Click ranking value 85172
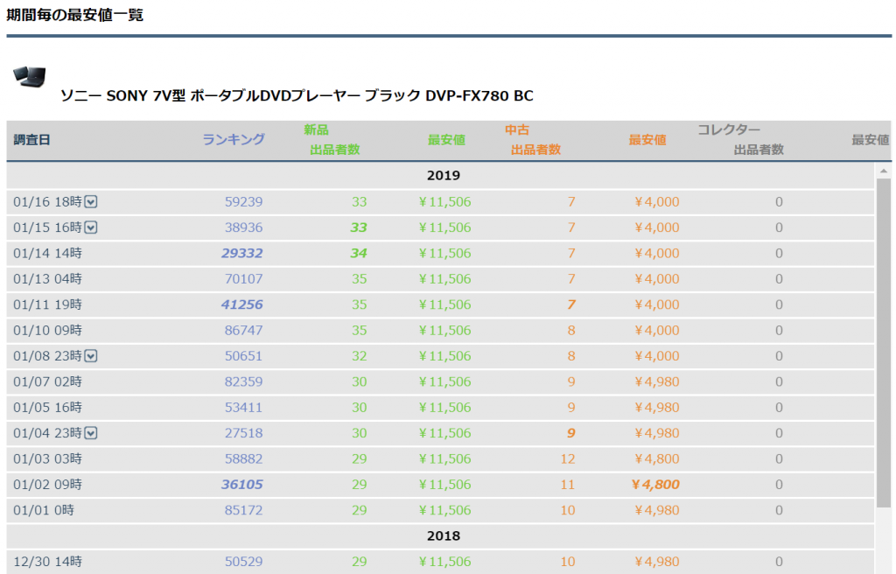Image resolution: width=896 pixels, height=574 pixels. (x=243, y=510)
